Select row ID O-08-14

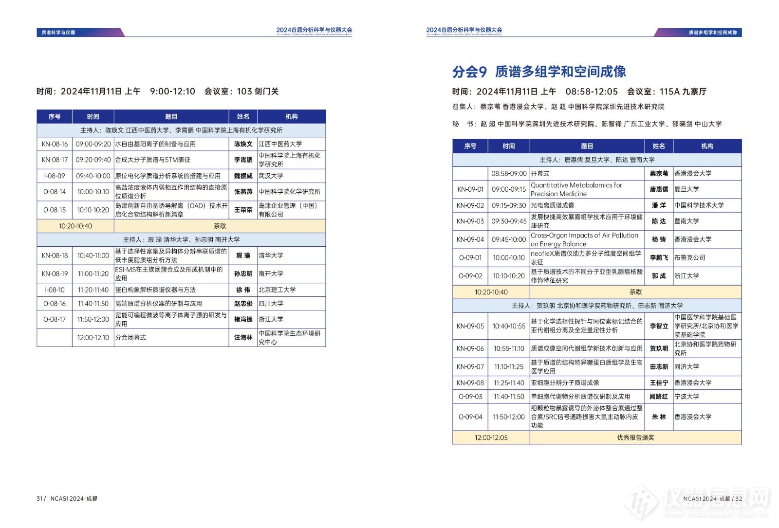click(x=55, y=192)
